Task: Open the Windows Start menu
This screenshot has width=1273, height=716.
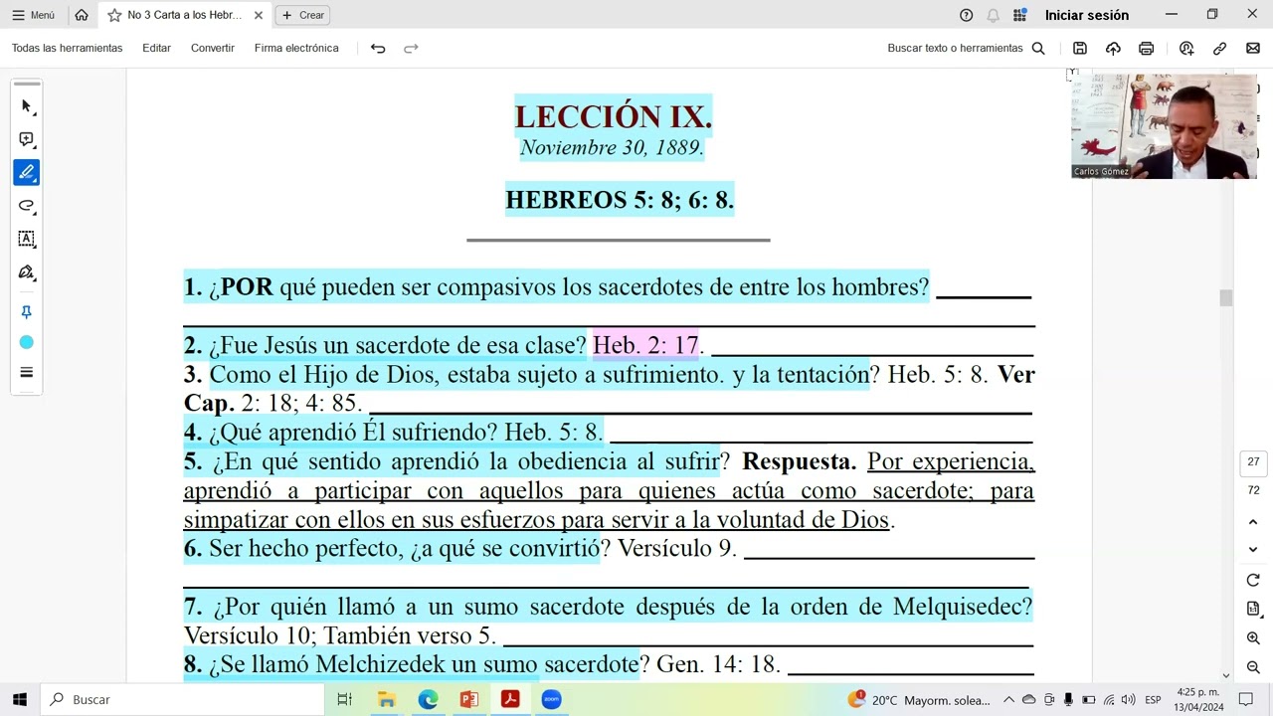Action: (19, 699)
